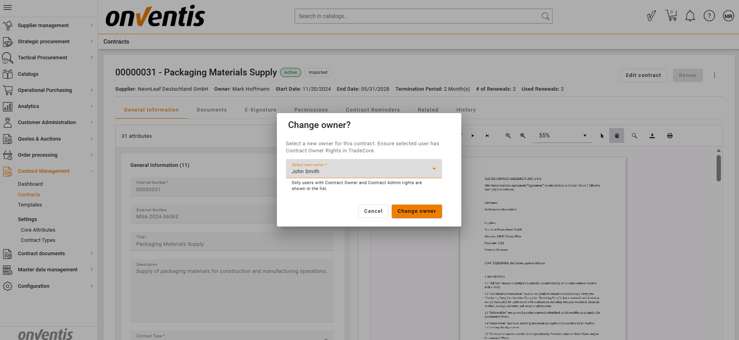
Task: Switch to the Documents tab
Action: point(212,110)
